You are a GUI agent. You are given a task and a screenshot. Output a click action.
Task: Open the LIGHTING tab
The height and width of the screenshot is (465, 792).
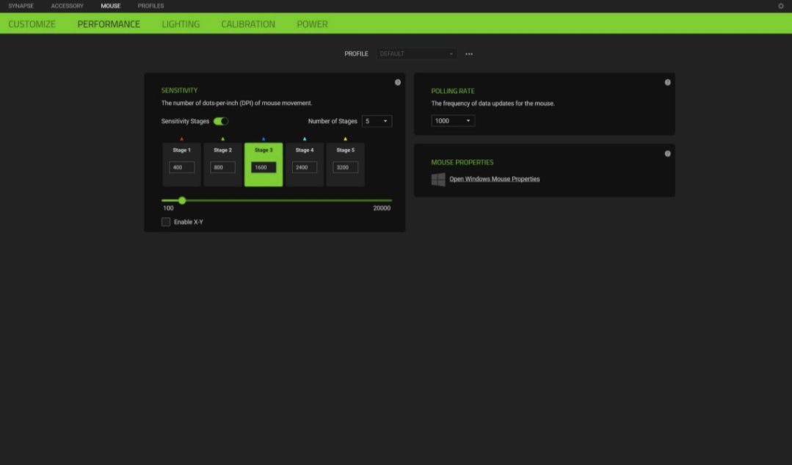181,24
